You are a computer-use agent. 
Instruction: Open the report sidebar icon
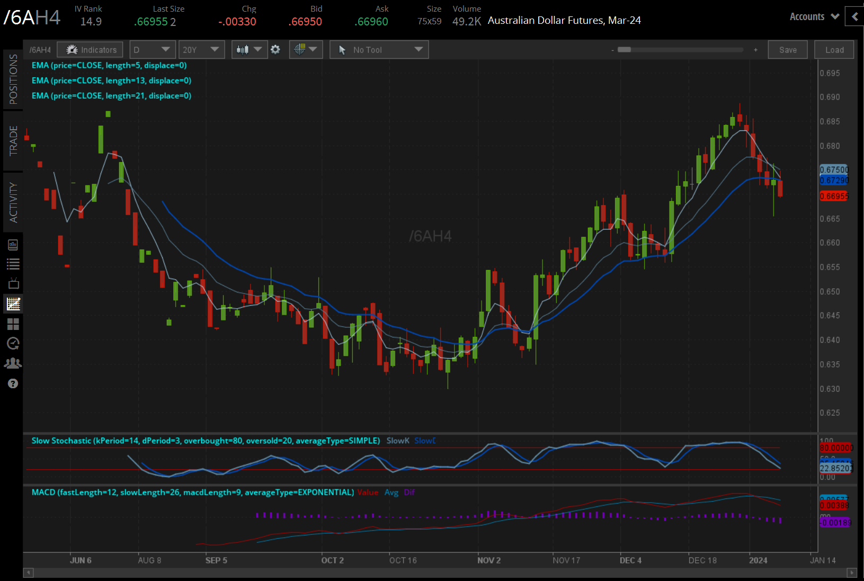click(13, 244)
